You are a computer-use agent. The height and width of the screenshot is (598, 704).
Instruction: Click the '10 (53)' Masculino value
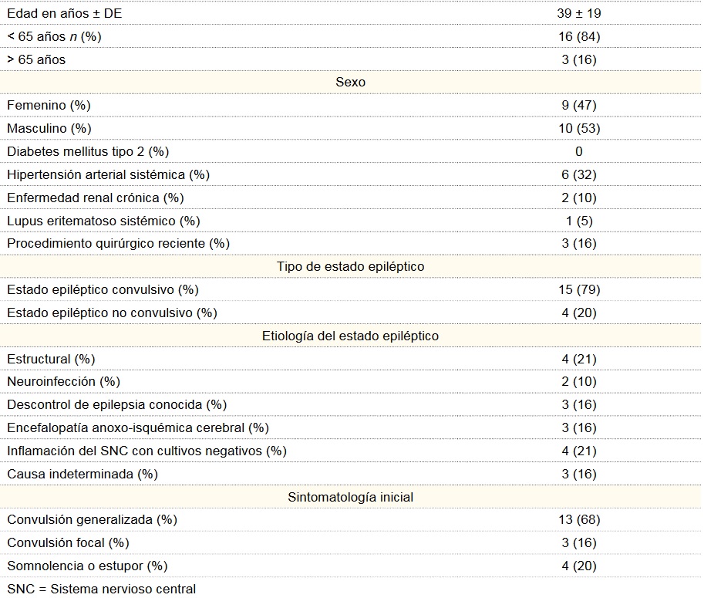coord(579,128)
